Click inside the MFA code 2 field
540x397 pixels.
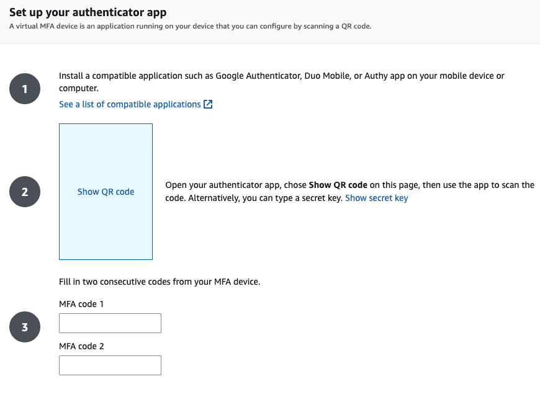(x=110, y=365)
